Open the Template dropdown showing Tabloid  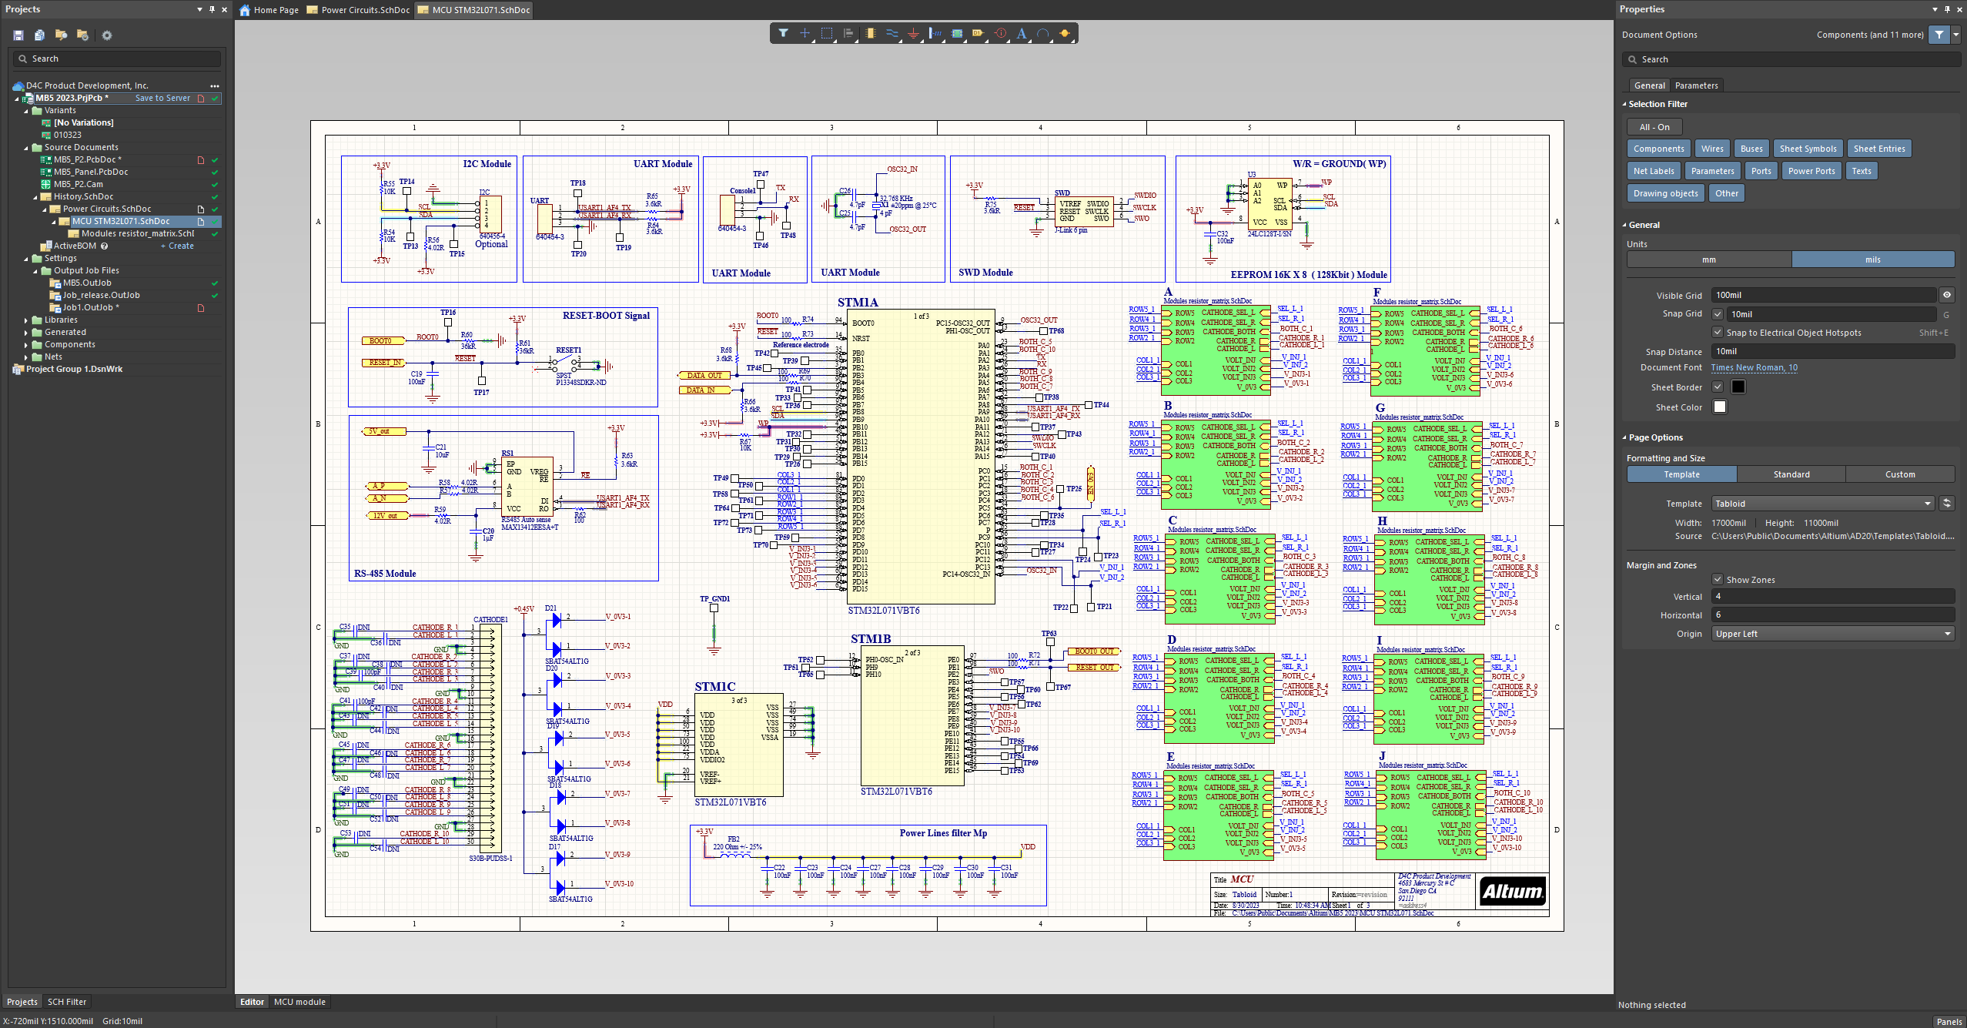1822,504
